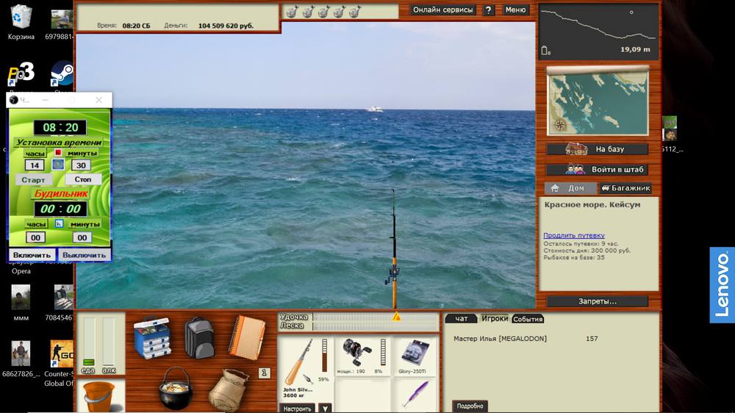Image resolution: width=735 pixels, height=413 pixels.
Task: Select player Мастер Илья [MEGALODON]
Action: pyautogui.click(x=500, y=339)
